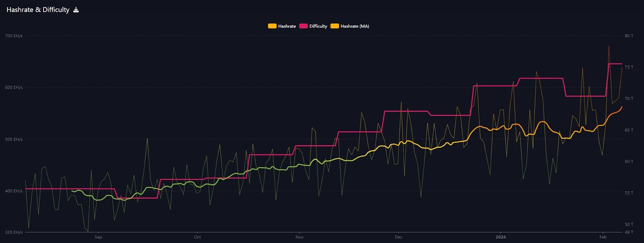Click the Nov date label
Viewport: 644px width, 243px height.
[x=299, y=237]
